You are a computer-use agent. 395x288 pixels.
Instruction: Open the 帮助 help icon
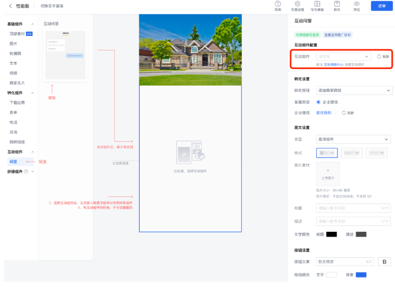(278, 4)
